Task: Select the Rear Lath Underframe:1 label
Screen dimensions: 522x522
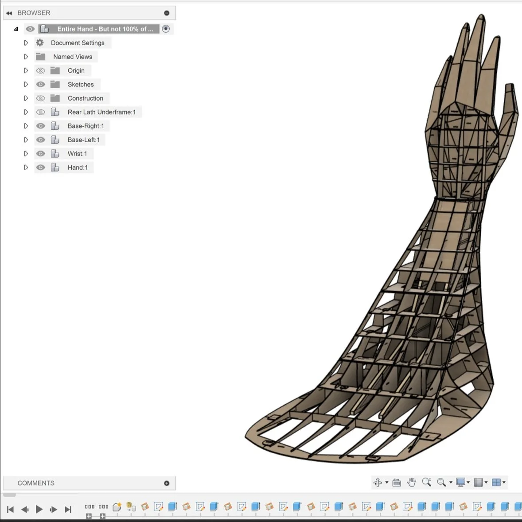Action: [x=101, y=112]
